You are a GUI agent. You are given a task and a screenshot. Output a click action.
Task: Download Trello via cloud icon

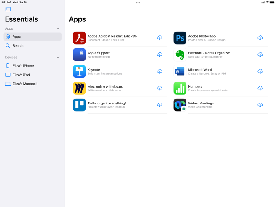point(159,105)
